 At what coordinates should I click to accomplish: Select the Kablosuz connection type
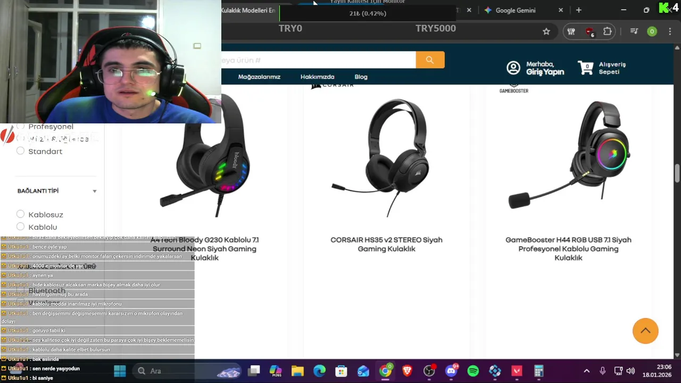20,214
